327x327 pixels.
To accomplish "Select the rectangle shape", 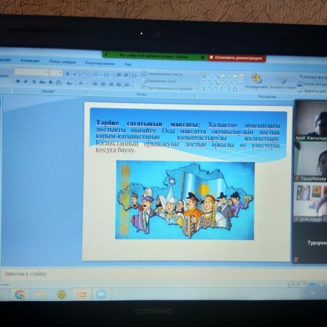I will [223, 76].
